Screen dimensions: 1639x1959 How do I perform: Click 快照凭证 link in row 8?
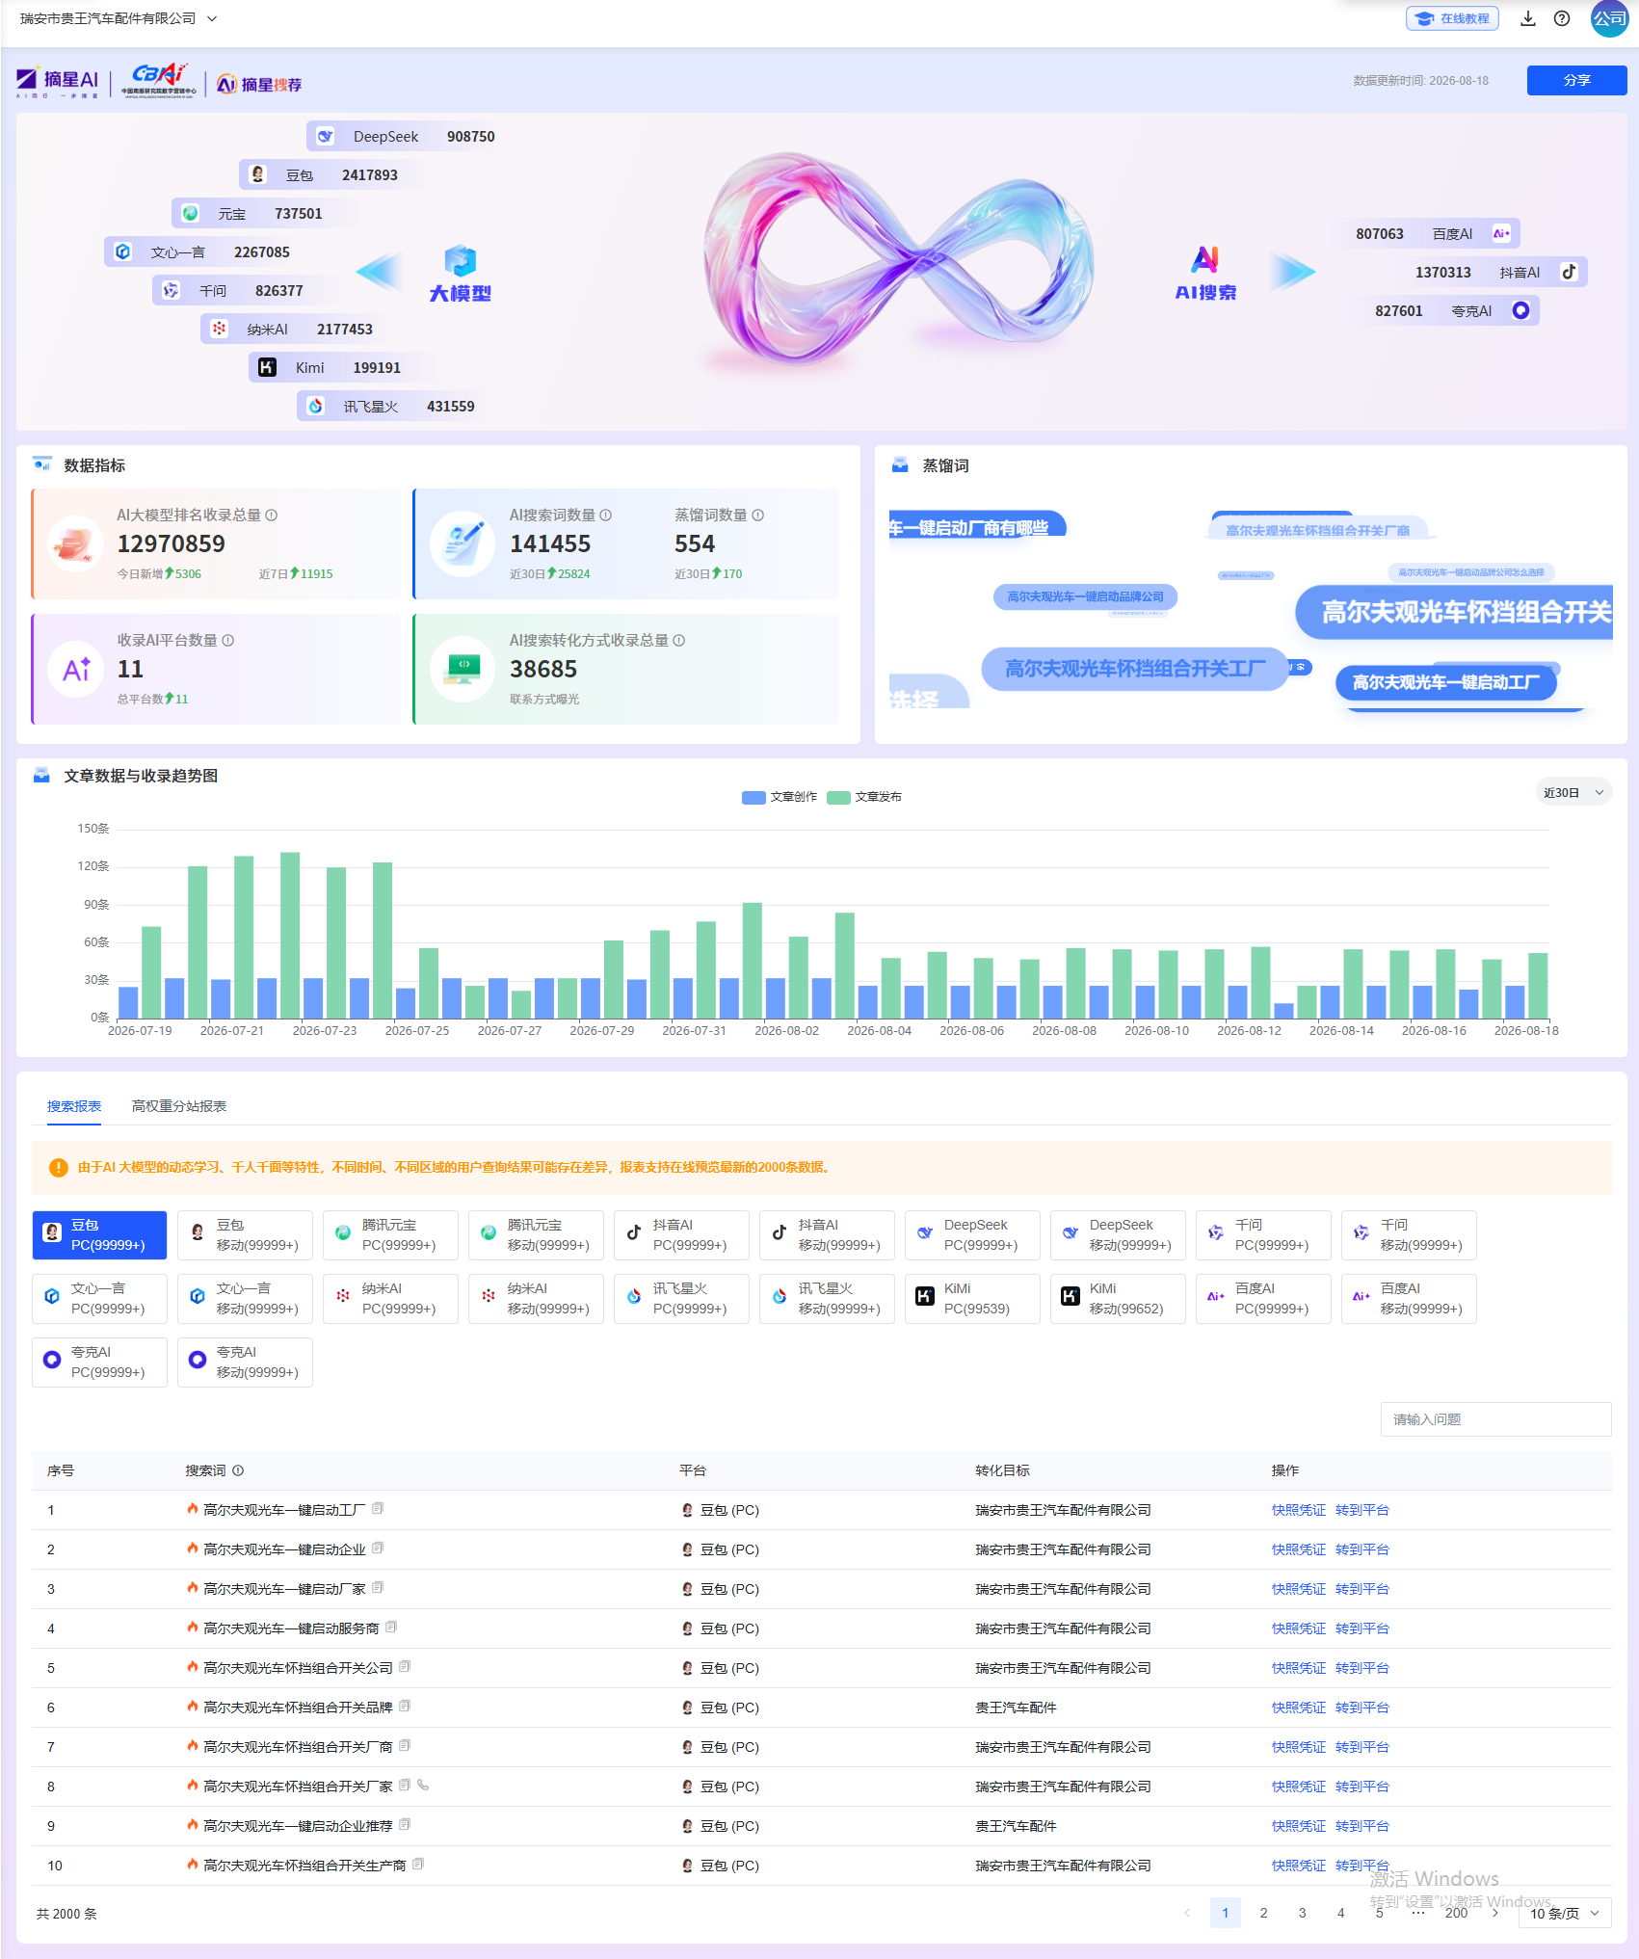coord(1298,1787)
